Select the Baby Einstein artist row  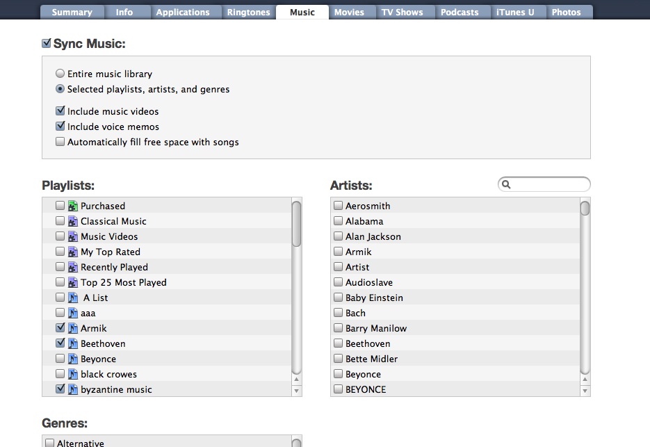tap(455, 298)
